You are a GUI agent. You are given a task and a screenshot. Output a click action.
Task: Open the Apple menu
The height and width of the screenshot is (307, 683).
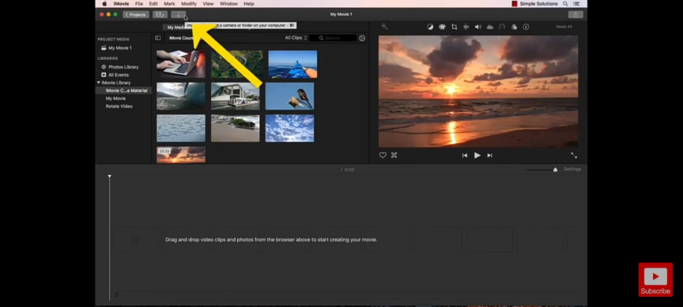(104, 4)
